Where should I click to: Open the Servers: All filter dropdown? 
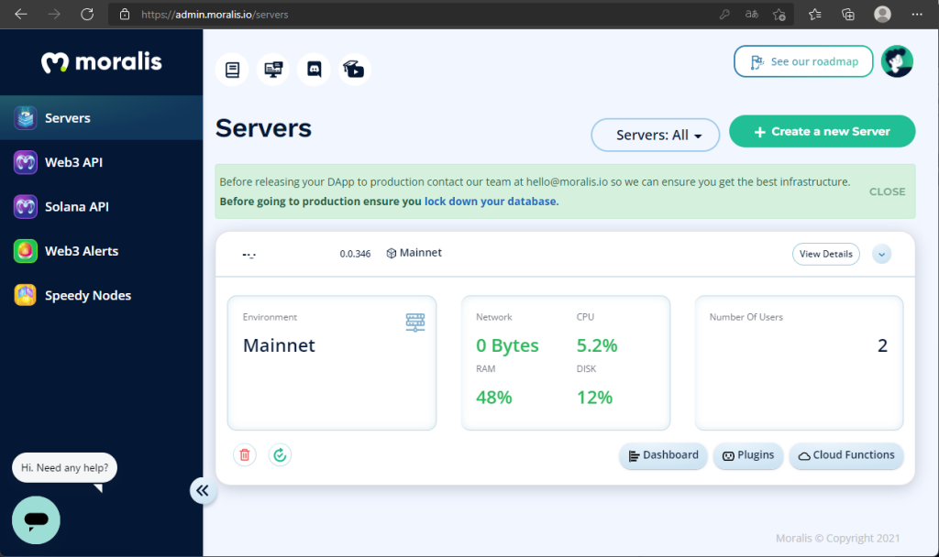click(656, 135)
